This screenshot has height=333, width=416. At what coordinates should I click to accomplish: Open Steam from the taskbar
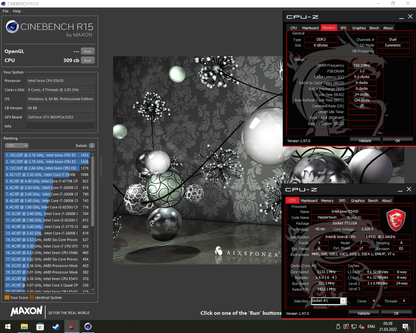(56, 326)
